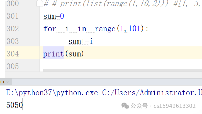Viewport: 202px width, 114px height.
Task: Click the 'for' keyword on line 302
Action: (50, 29)
